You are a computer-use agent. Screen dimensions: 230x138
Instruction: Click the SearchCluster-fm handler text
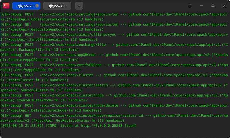pos(37,90)
